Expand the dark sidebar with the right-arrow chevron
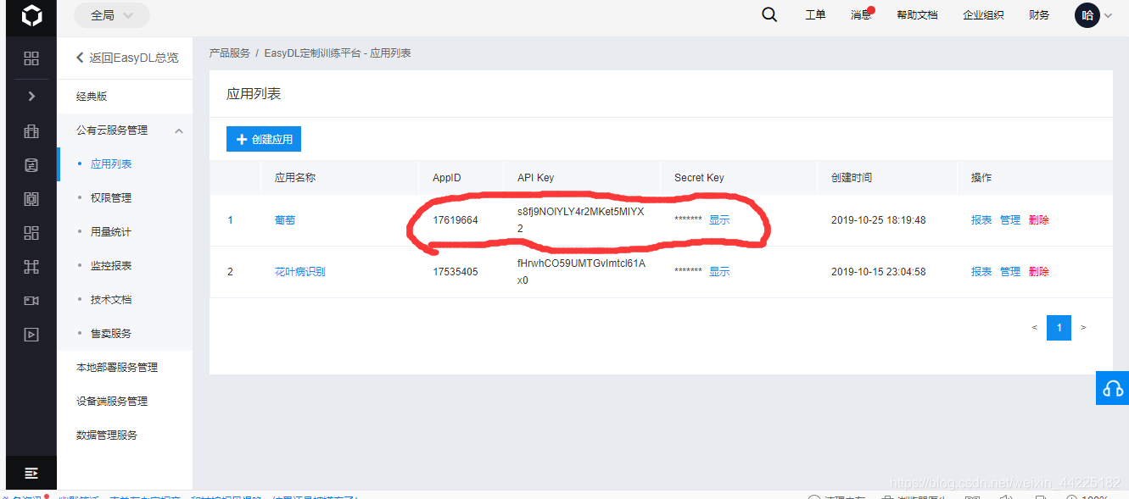 pos(31,96)
